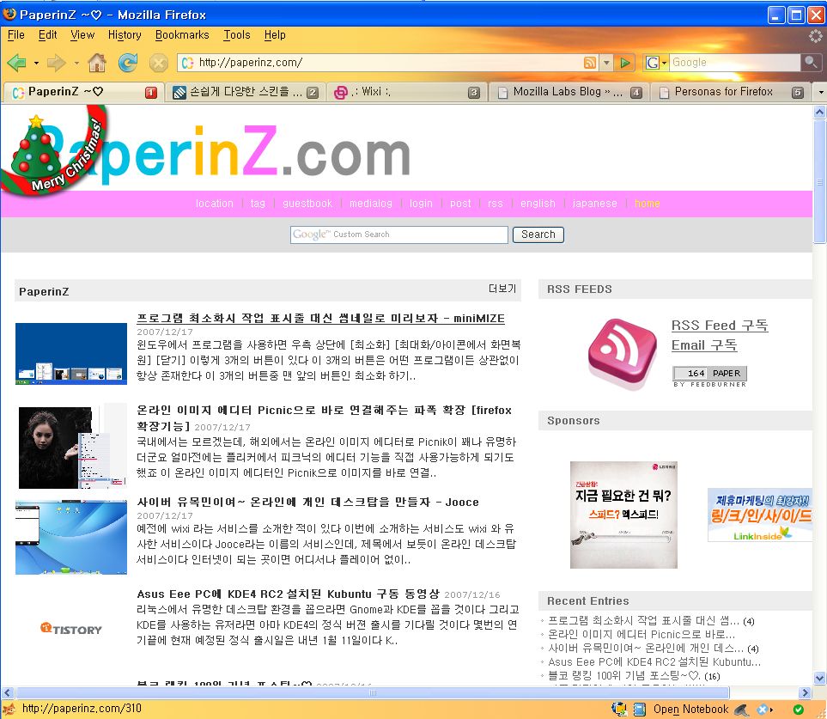Reload the current page
This screenshot has height=719, width=827.
(x=128, y=62)
